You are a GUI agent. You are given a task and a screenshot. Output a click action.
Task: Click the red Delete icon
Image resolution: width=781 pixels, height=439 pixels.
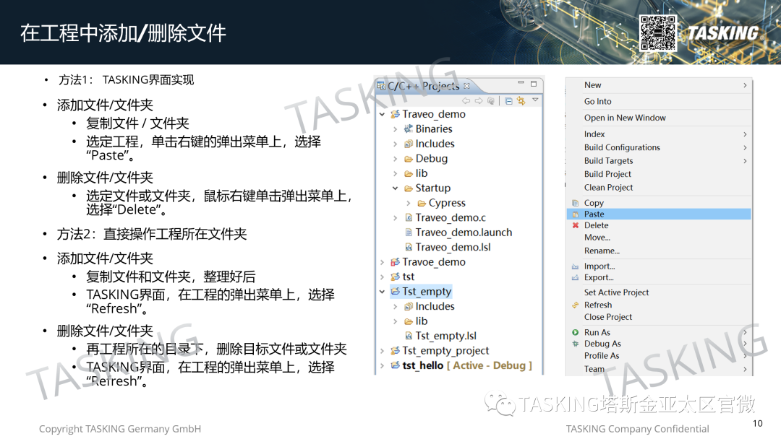coord(576,225)
